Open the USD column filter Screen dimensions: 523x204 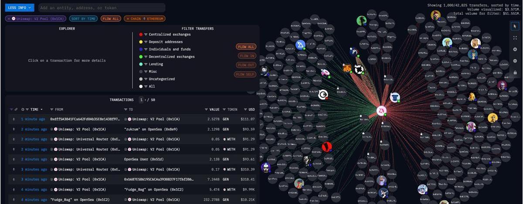point(246,109)
